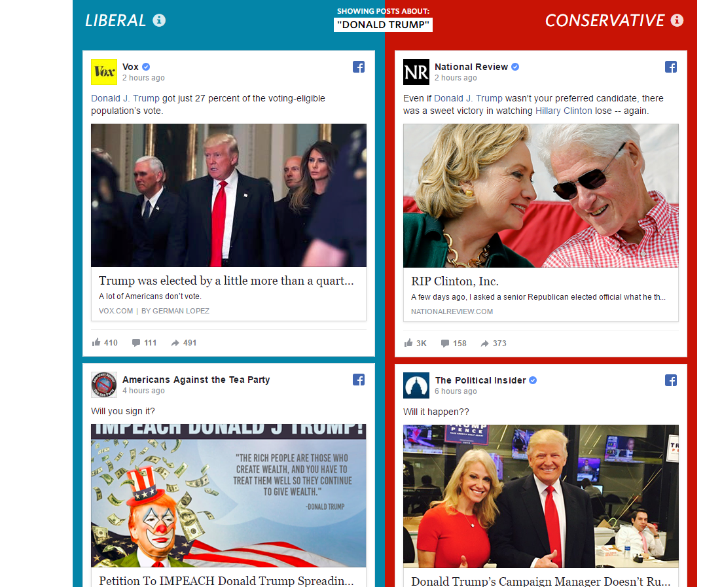
Task: Click the Trump with campaign manager photo
Action: (541, 497)
